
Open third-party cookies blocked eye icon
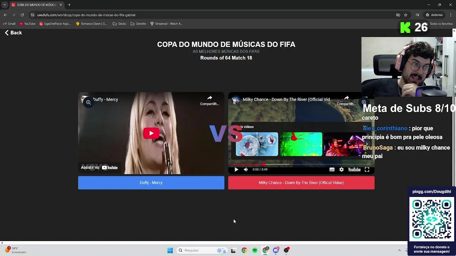click(x=398, y=15)
